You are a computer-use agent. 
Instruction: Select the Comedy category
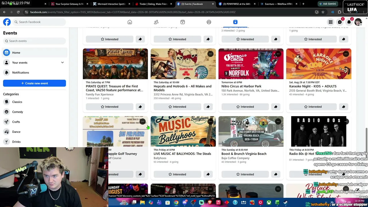(x=34, y=112)
